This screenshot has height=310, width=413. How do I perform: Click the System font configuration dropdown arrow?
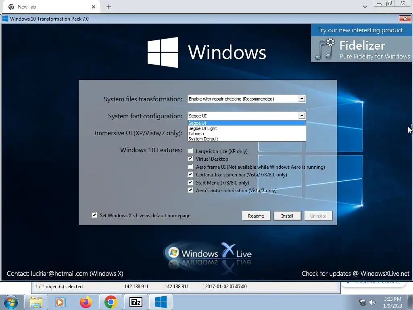pyautogui.click(x=302, y=116)
